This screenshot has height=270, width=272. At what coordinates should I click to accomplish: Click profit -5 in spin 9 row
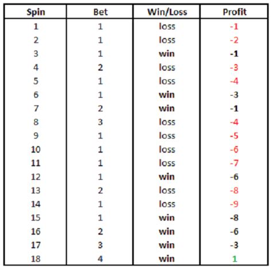click(234, 136)
